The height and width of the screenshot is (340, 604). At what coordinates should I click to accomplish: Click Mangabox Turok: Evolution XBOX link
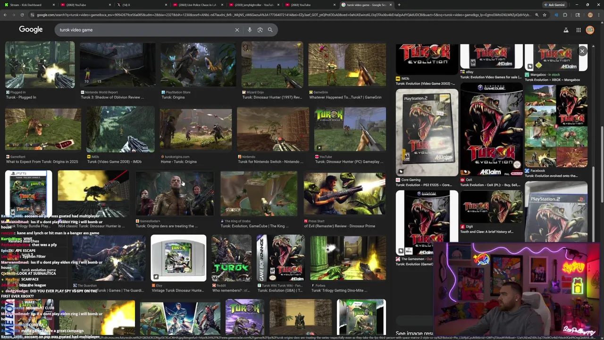click(553, 80)
